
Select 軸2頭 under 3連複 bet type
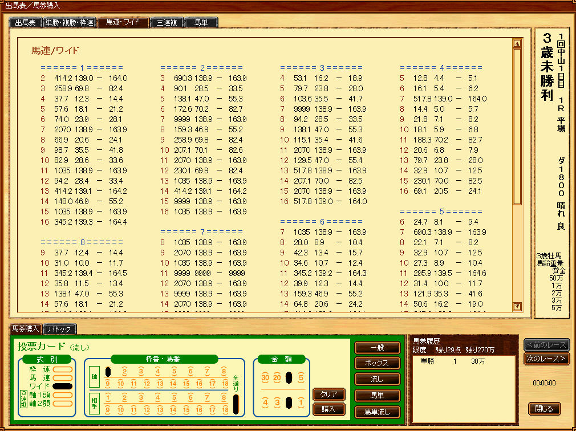62,404
